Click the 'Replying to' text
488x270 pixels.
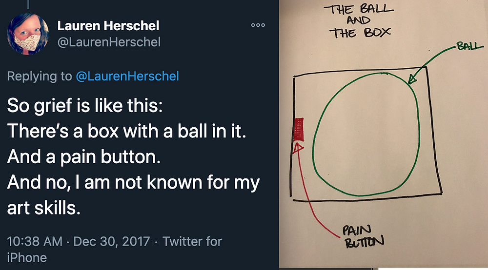pos(39,76)
